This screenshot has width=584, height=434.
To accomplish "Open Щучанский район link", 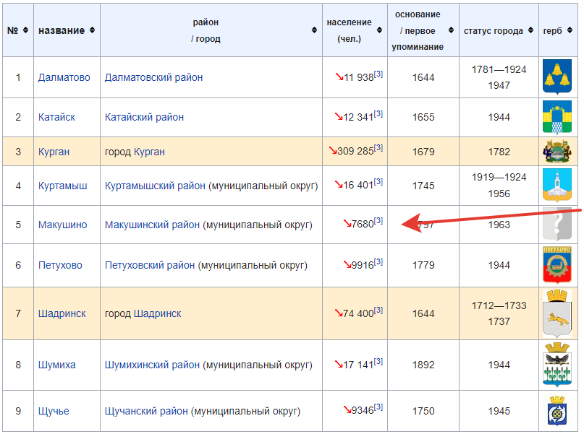I will pyautogui.click(x=146, y=411).
